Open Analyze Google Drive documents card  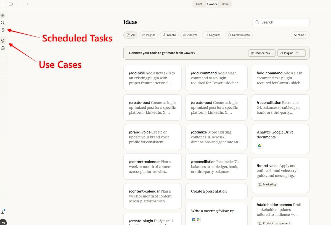click(280, 139)
